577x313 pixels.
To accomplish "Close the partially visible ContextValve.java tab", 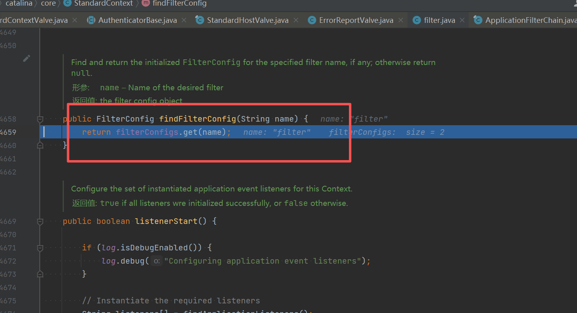I will tap(75, 20).
